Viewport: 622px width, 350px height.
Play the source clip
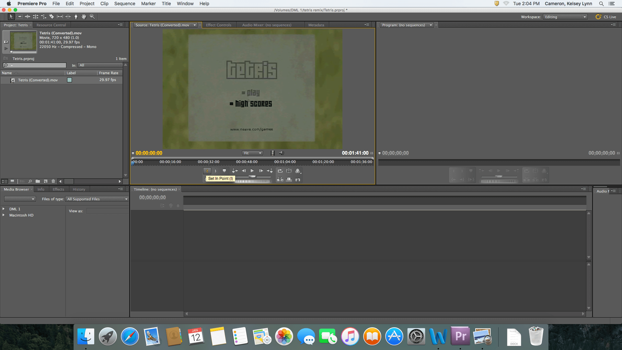coord(252,171)
